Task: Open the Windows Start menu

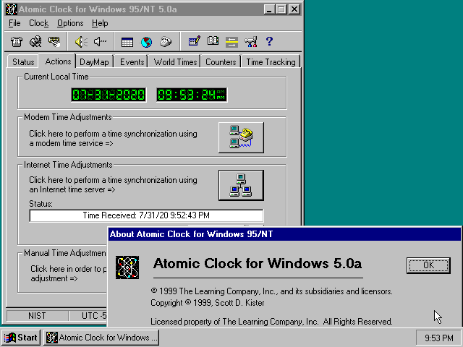Action: point(21,338)
